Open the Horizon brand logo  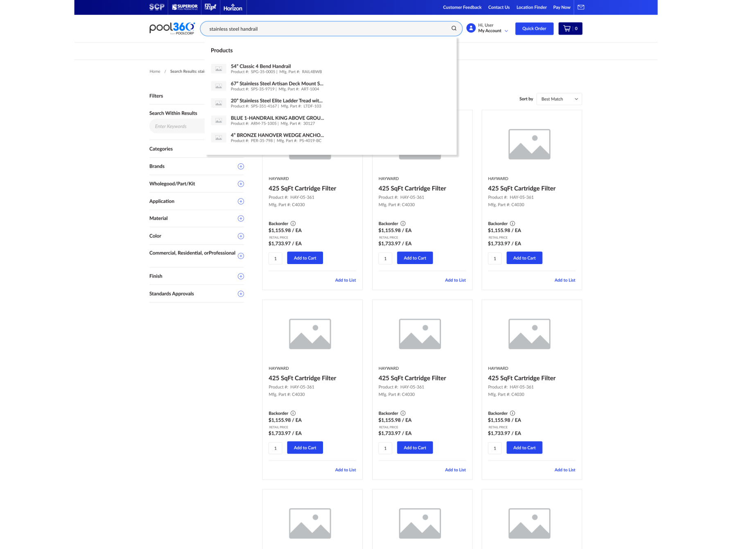point(233,7)
